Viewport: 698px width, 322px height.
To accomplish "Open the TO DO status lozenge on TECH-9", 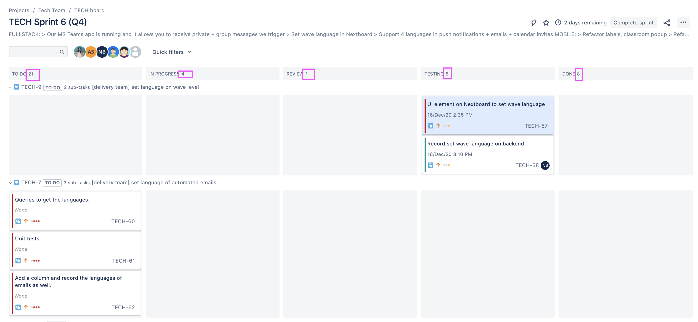I will coord(53,87).
